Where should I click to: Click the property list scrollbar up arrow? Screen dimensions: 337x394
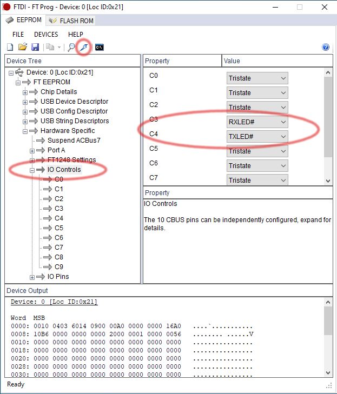[x=328, y=72]
